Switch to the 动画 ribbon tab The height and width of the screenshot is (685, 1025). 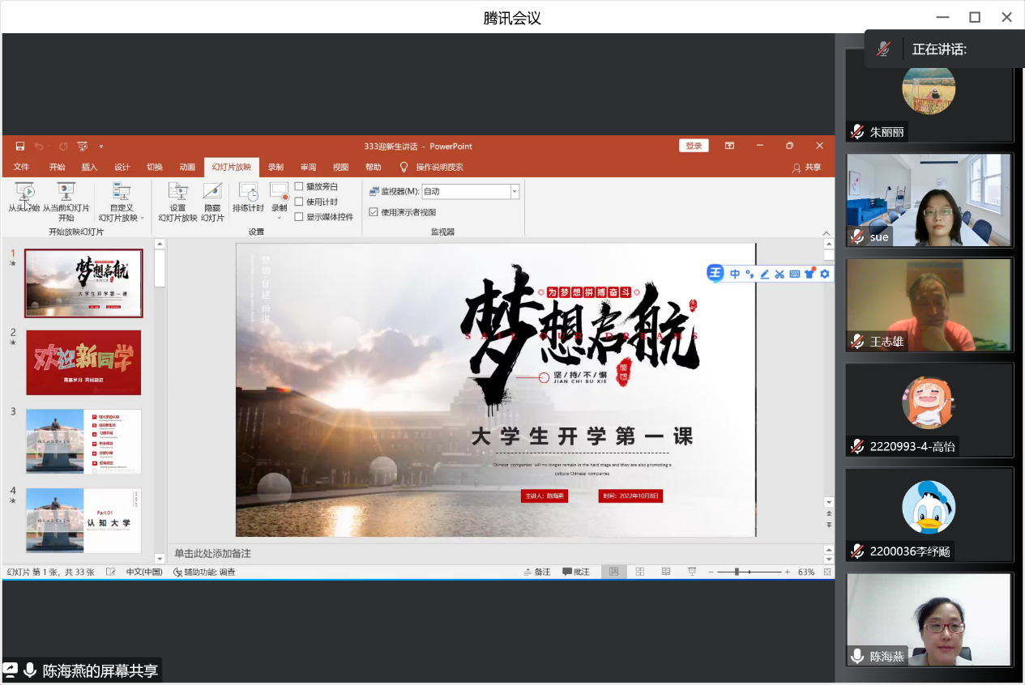(x=187, y=168)
